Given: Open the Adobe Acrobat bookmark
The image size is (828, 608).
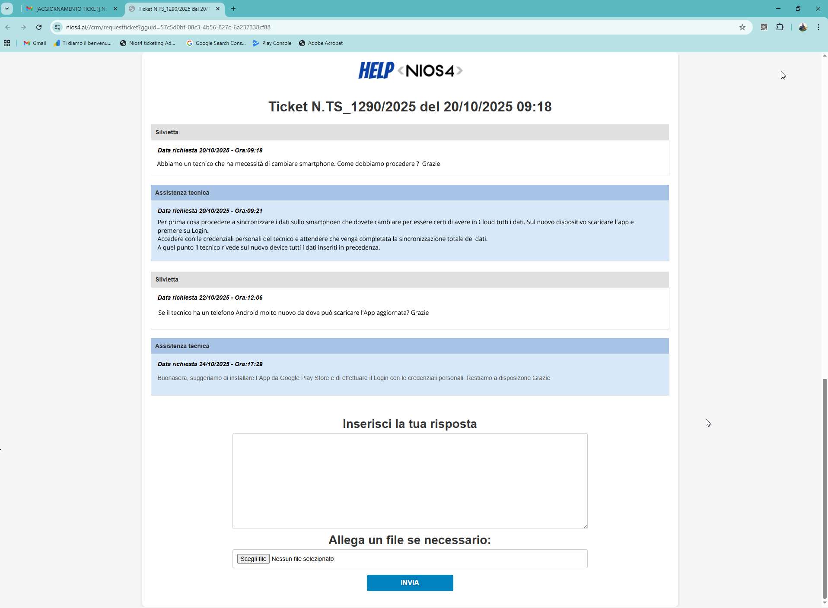Looking at the screenshot, I should point(321,43).
